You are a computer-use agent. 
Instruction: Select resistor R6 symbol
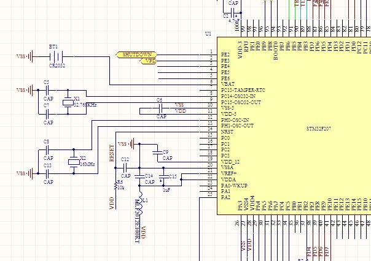[x=115, y=186]
